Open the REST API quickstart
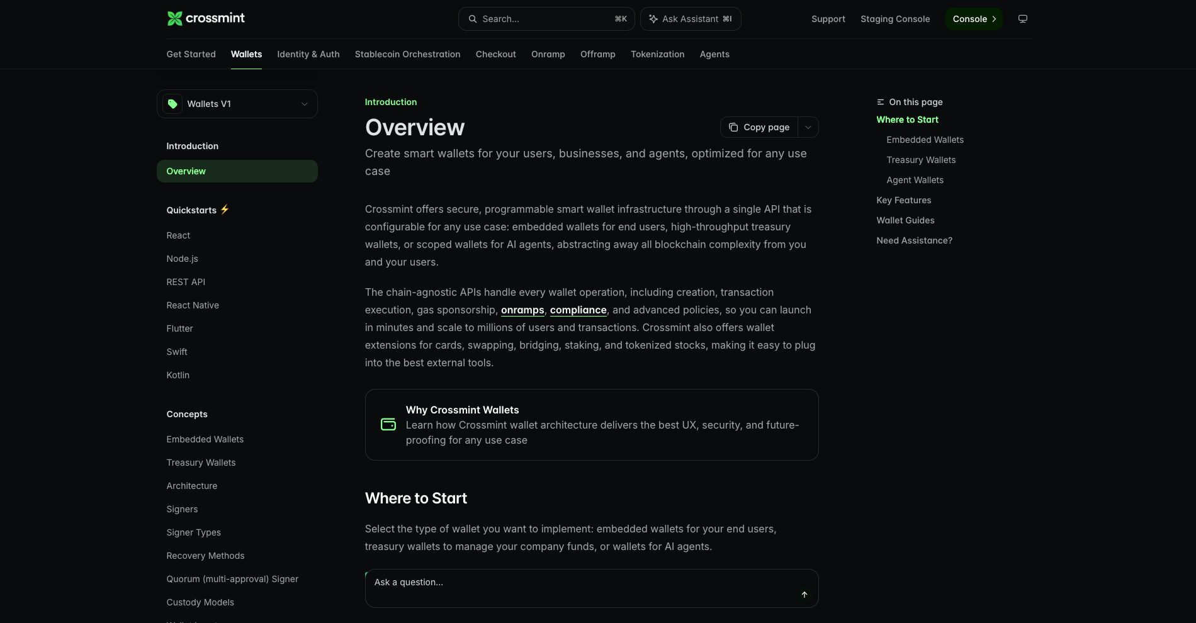The width and height of the screenshot is (1196, 623). (186, 282)
